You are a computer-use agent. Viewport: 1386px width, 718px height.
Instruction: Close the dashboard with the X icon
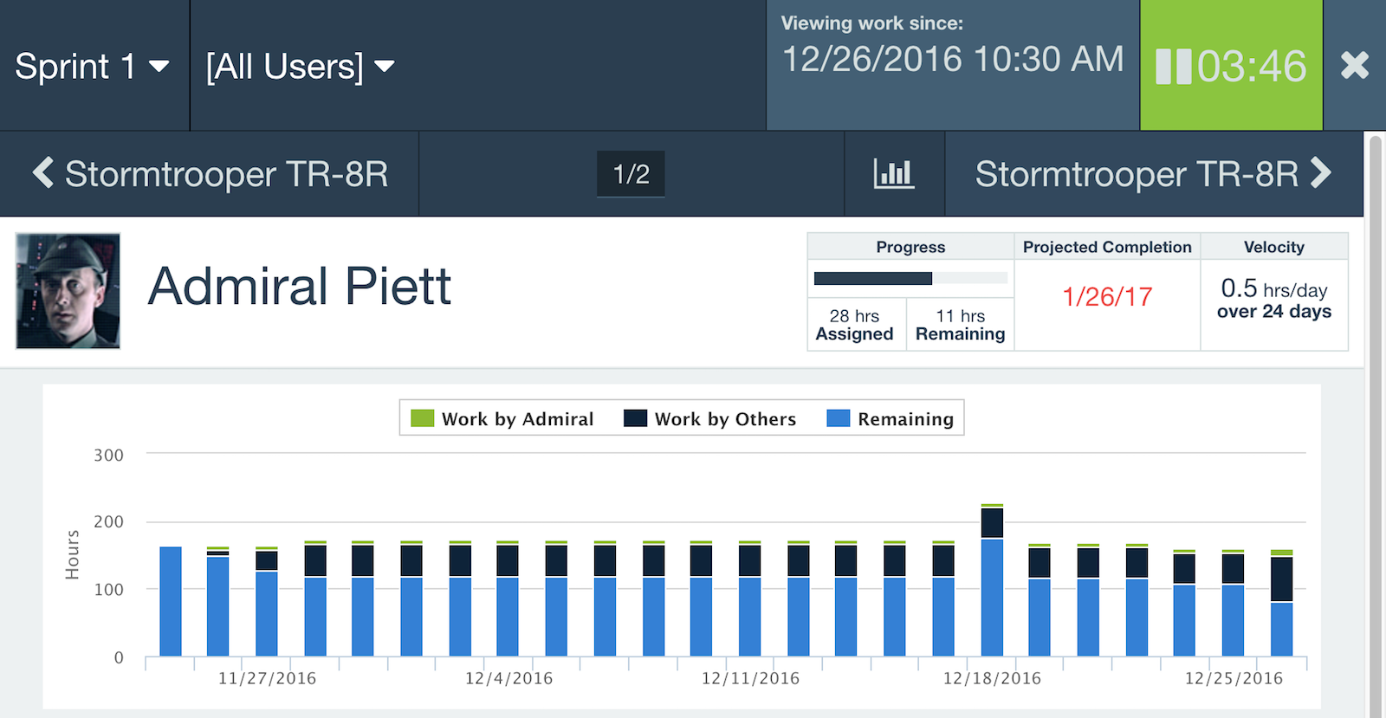[1354, 66]
